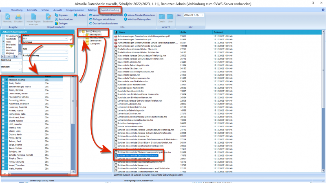
Task: Open the Lehrkräfte ribbon tab
Action: [x=32, y=10]
